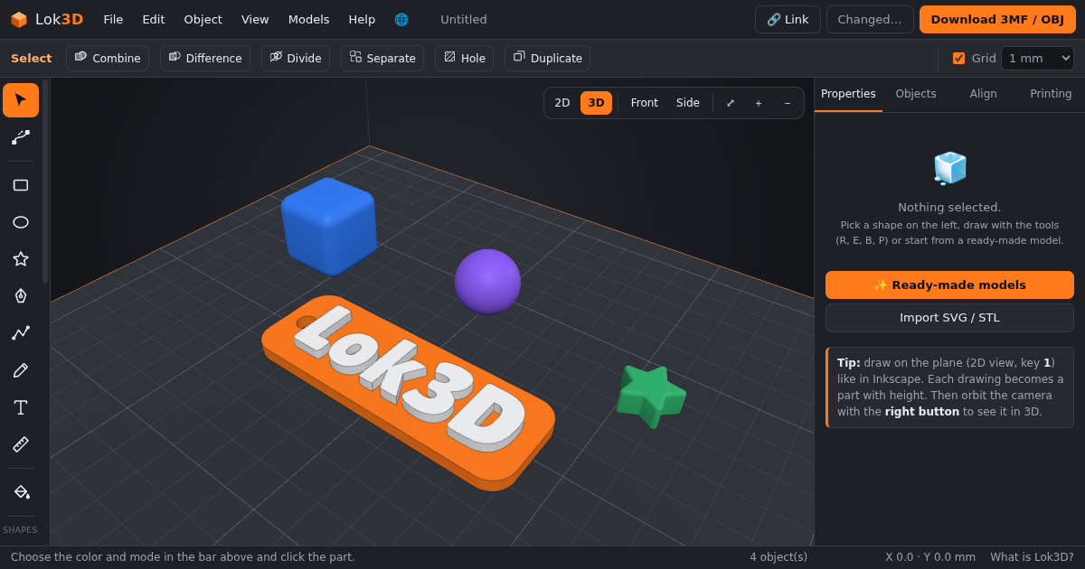Viewport: 1085px width, 569px height.
Task: Toggle the Grid checkbox
Action: click(958, 58)
